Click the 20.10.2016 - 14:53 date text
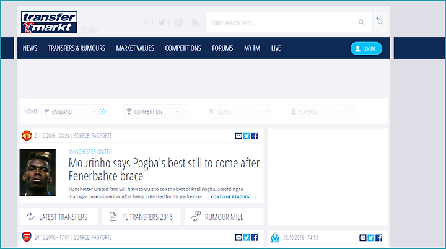The image size is (446, 249). pyautogui.click(x=300, y=238)
